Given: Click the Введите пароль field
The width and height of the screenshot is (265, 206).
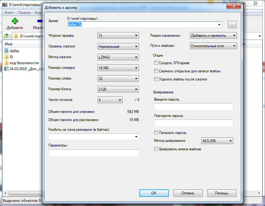Looking at the screenshot, I should (x=194, y=107).
